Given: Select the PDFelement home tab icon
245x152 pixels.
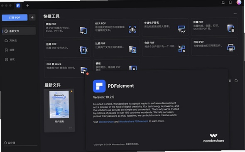Looking at the screenshot, I should coord(18,6).
